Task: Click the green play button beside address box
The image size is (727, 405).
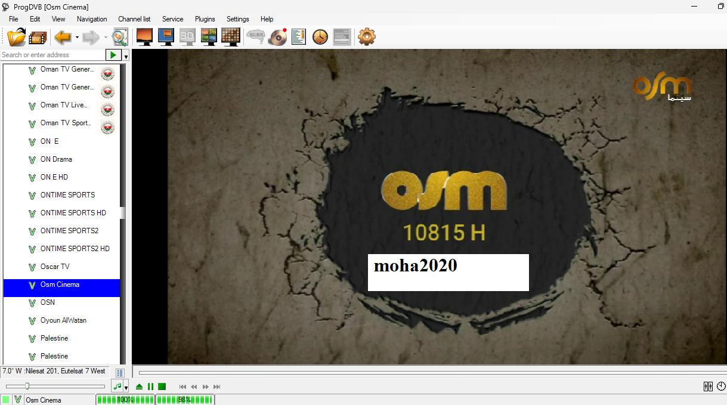Action: point(113,55)
